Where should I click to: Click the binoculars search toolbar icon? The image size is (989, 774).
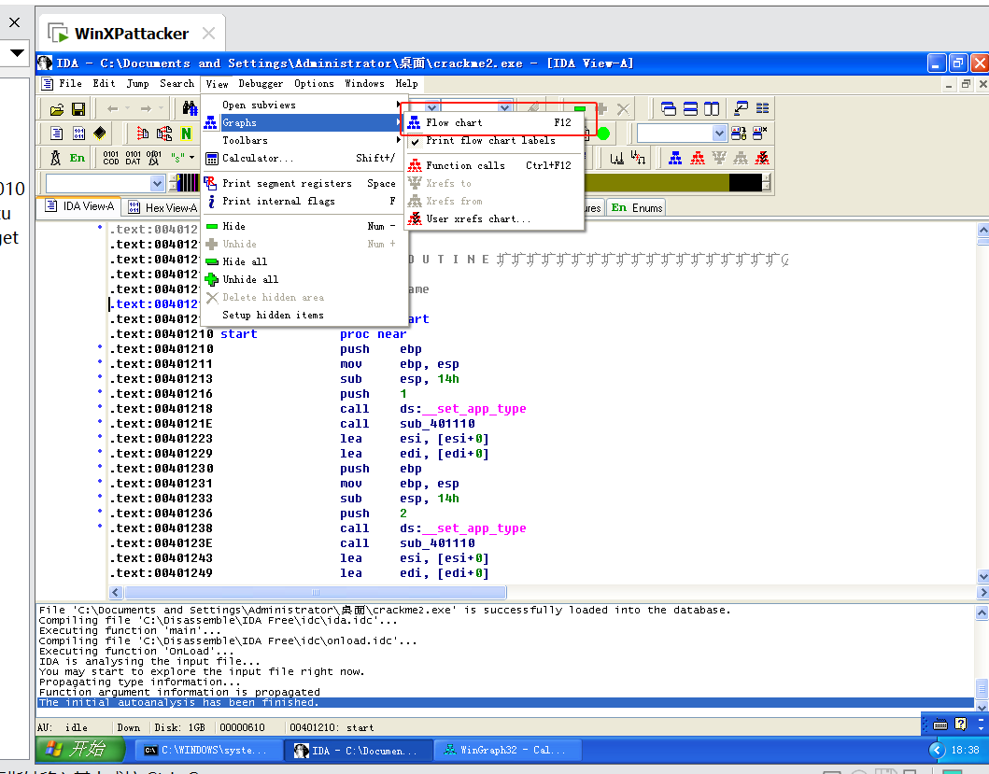[190, 108]
